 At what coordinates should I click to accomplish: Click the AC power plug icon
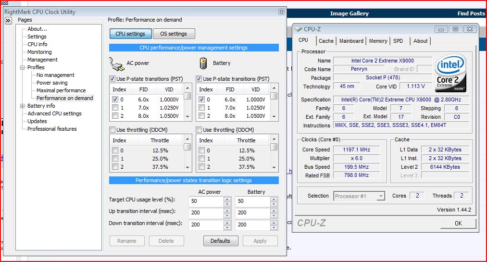click(x=116, y=63)
